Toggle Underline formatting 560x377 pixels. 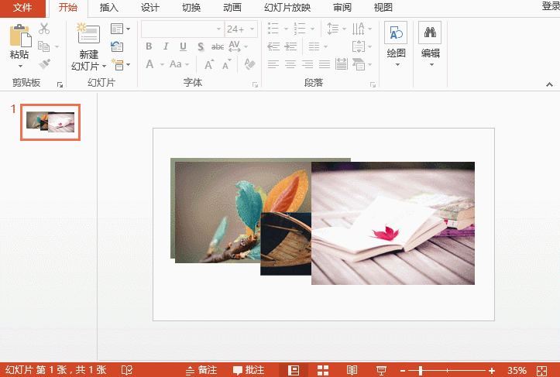pyautogui.click(x=184, y=47)
